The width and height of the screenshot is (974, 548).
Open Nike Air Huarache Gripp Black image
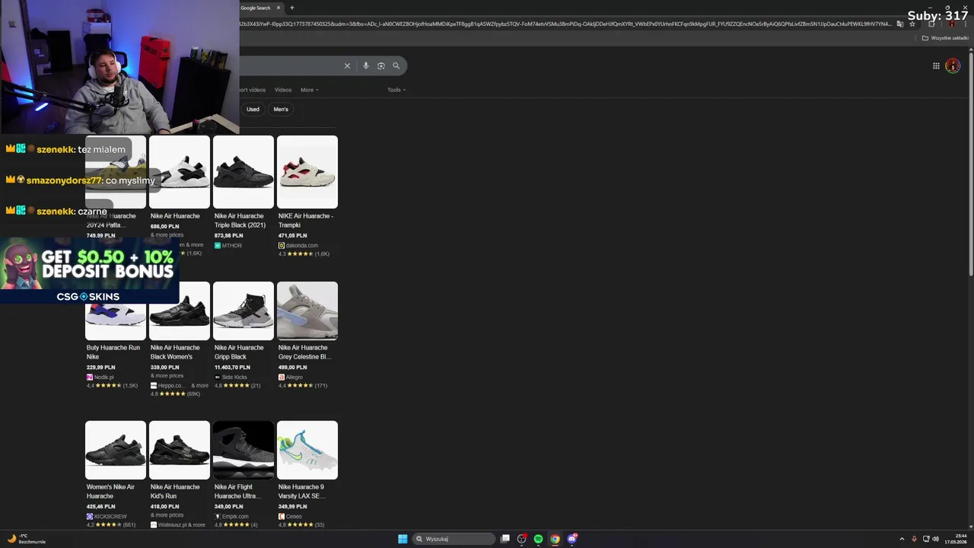tap(243, 311)
